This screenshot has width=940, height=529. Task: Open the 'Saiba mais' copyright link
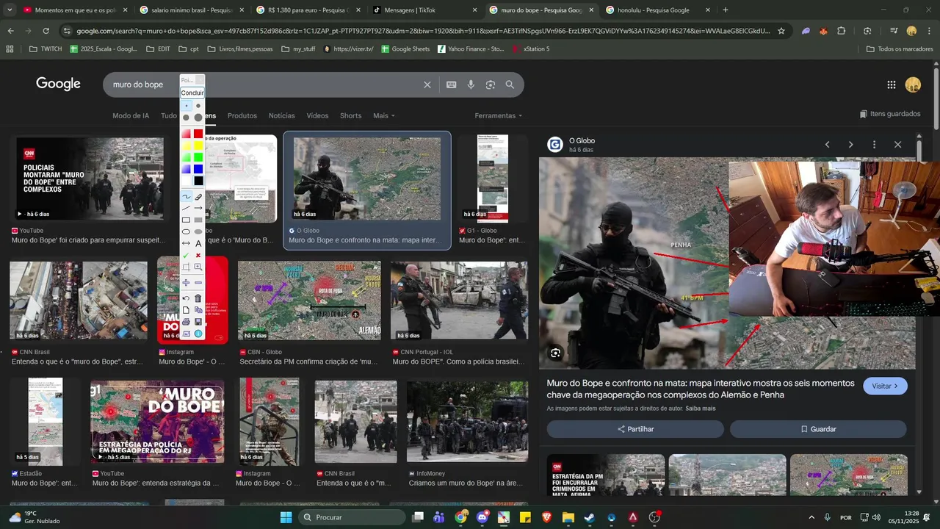[701, 409]
